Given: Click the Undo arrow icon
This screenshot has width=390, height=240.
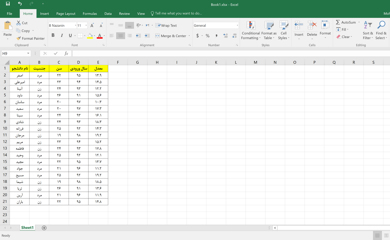Looking at the screenshot, I should click(x=20, y=4).
